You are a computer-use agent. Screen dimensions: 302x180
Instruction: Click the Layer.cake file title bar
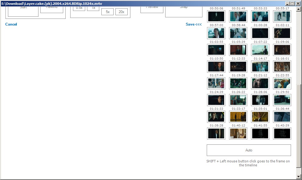coord(122,4)
